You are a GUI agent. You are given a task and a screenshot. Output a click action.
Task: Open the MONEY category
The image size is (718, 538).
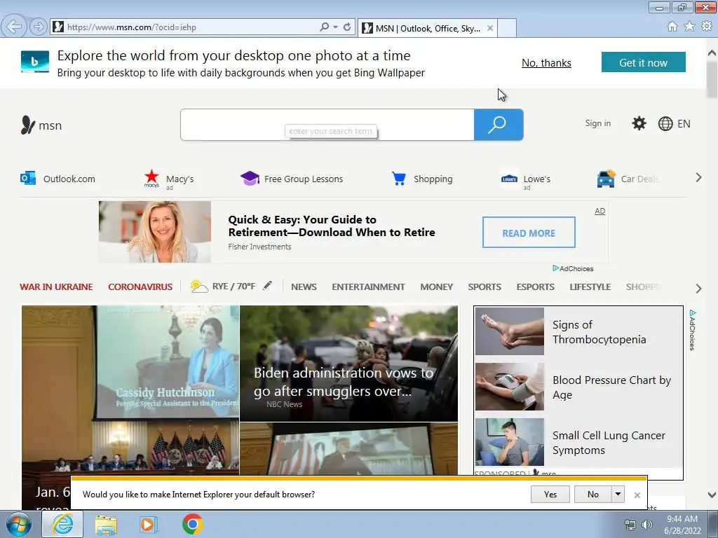pyautogui.click(x=436, y=287)
